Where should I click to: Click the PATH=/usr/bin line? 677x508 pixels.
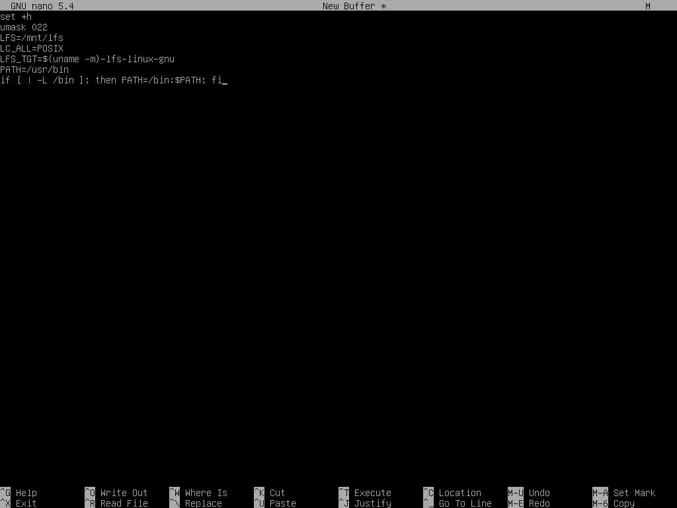pyautogui.click(x=34, y=69)
